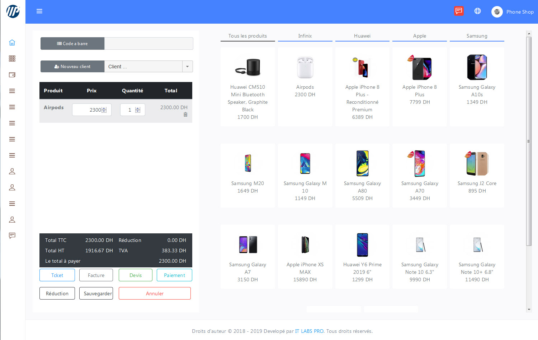
Task: Add Samsung Galaxy A80 product thumbnail
Action: click(362, 164)
